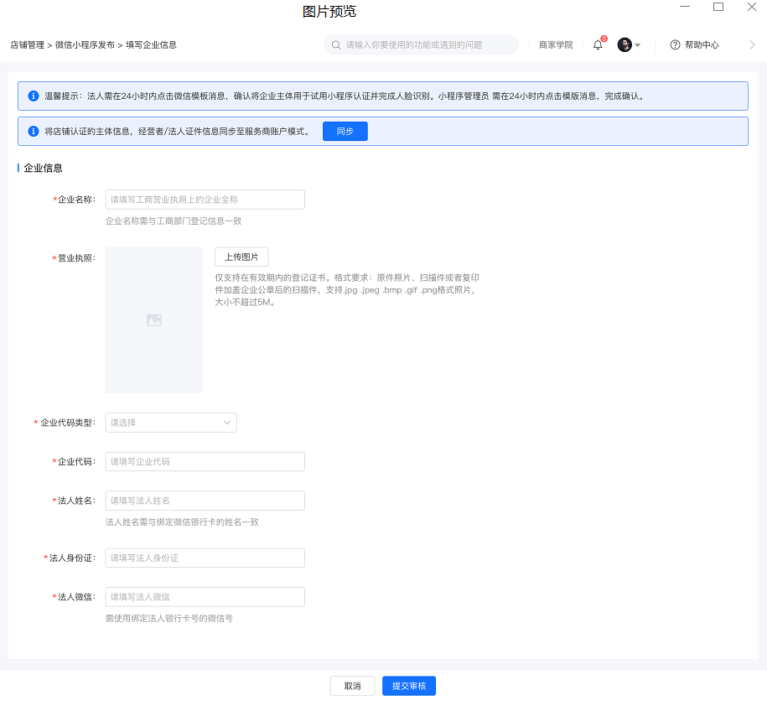Open the 企业代码类型 dropdown
Image resolution: width=767 pixels, height=706 pixels.
click(x=171, y=423)
